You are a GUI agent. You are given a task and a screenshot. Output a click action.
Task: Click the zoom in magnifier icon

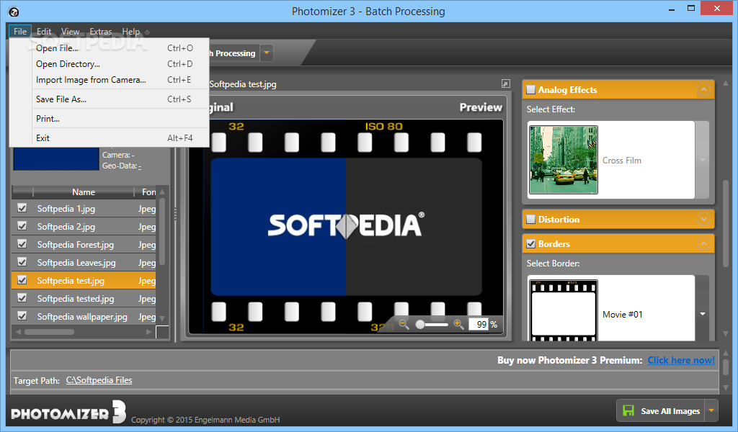click(458, 324)
